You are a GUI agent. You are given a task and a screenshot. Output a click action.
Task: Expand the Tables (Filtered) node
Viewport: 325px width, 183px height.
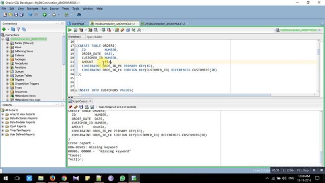(x=7, y=43)
